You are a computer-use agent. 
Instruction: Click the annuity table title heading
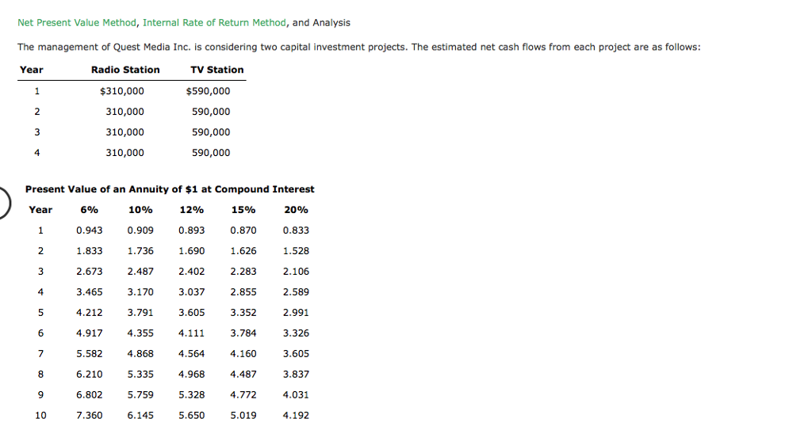[x=170, y=189]
